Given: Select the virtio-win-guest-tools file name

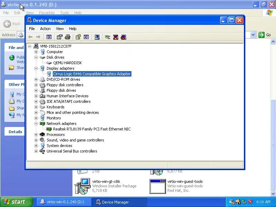Looking at the screenshot, I should pyautogui.click(x=185, y=181).
